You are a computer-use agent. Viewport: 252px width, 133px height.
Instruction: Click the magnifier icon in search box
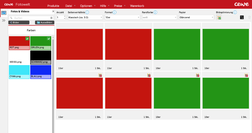(11, 18)
